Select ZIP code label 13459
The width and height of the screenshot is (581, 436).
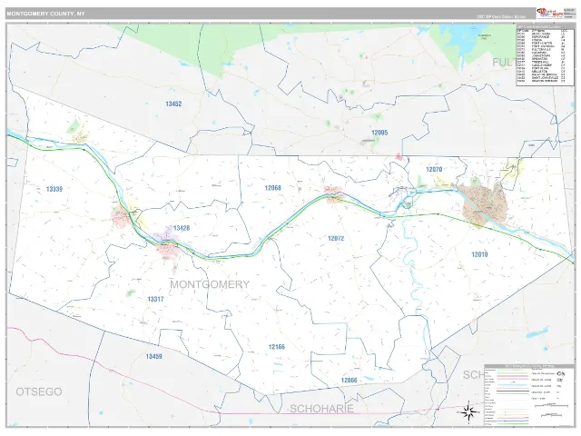[x=153, y=356]
